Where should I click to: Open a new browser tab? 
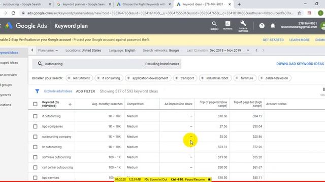[x=239, y=4]
